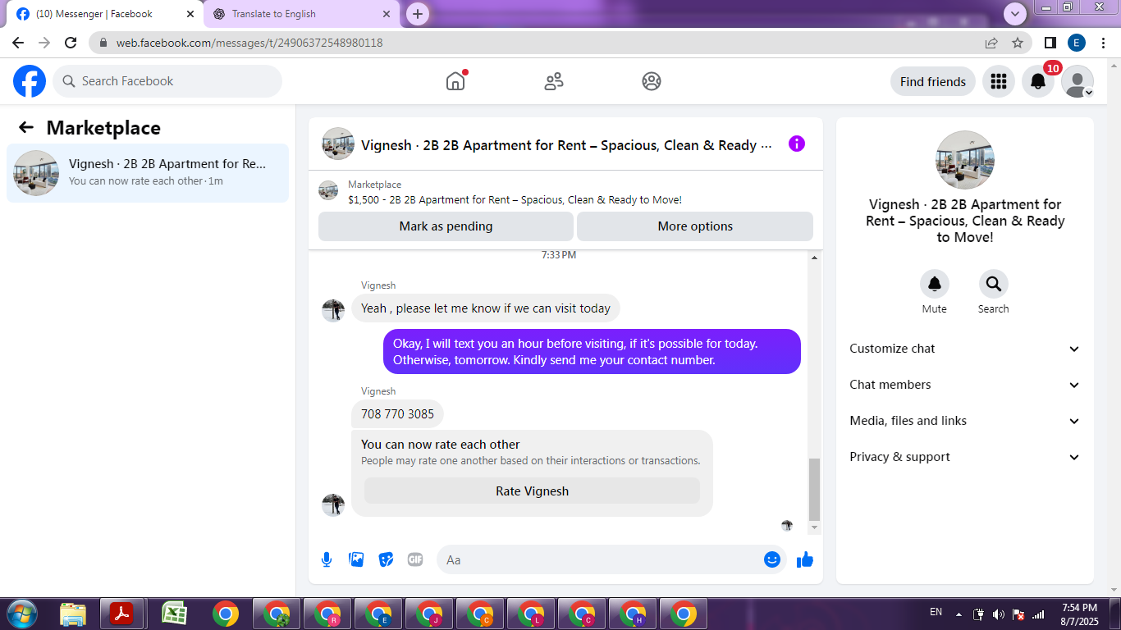The width and height of the screenshot is (1121, 630).
Task: Click the listing thumbnail in right panel
Action: point(965,160)
